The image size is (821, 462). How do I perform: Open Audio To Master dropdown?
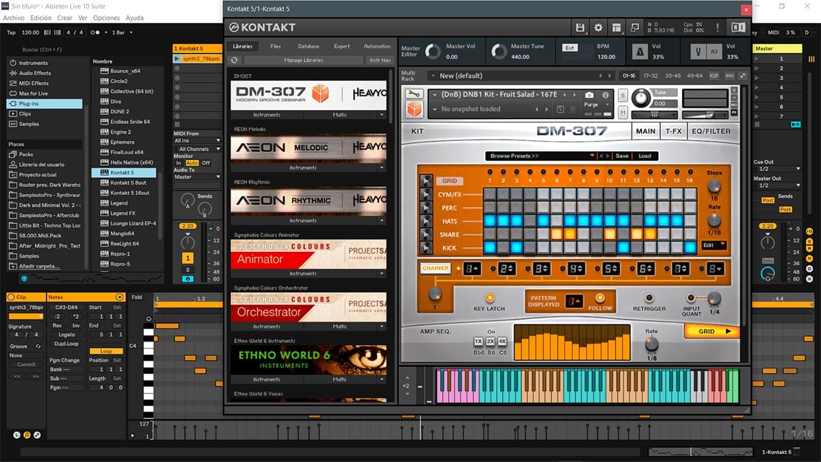point(197,177)
